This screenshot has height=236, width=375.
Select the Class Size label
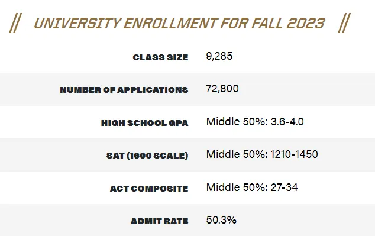click(161, 57)
